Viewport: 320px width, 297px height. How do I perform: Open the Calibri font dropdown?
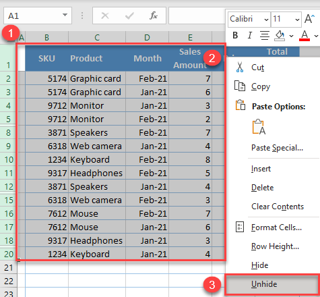(266, 20)
